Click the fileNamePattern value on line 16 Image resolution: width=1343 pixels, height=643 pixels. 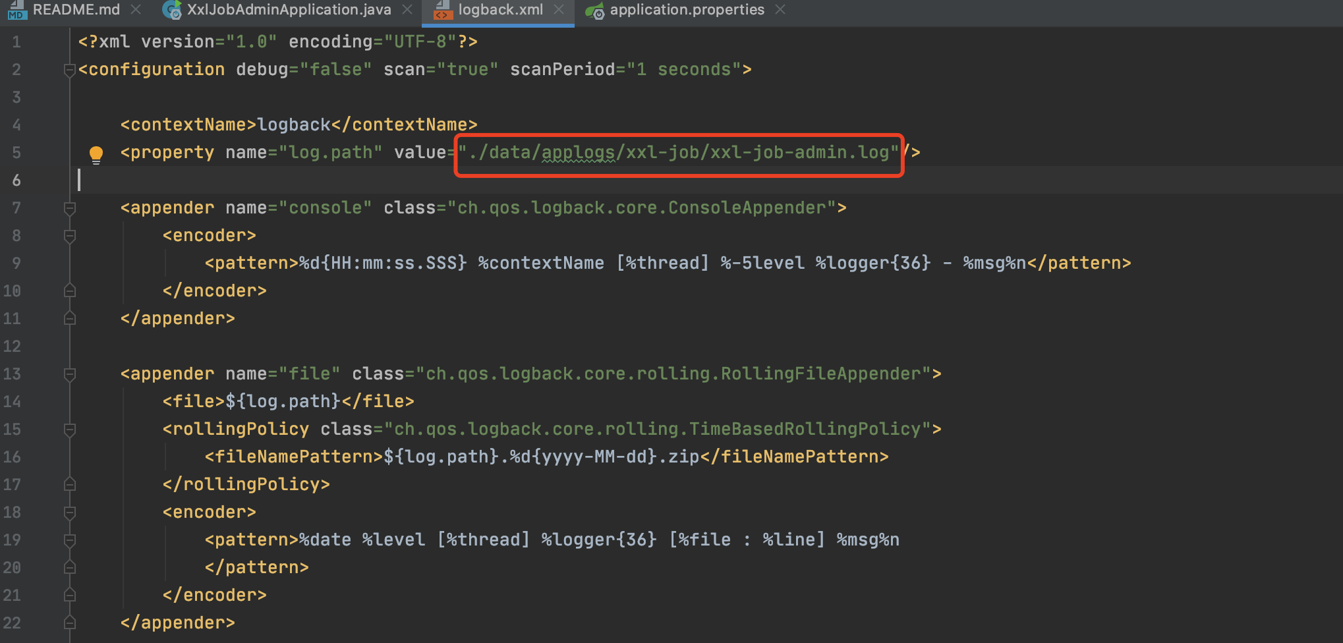pos(541,457)
